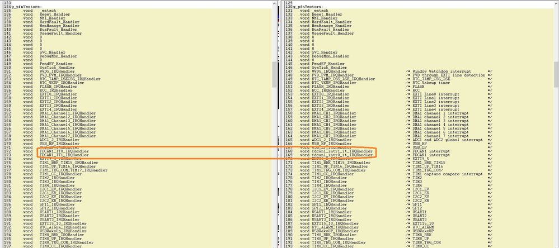
Task: Click the right pane vertical scrollbar thumb
Action: (557, 74)
